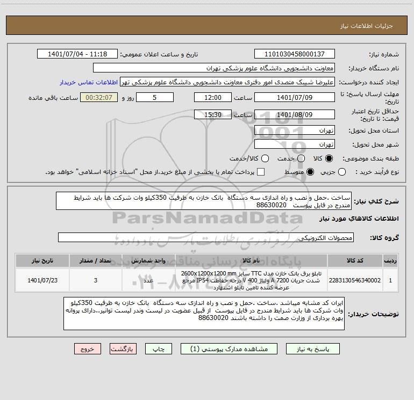Click the price validity date 1401/08/09

coord(295,114)
